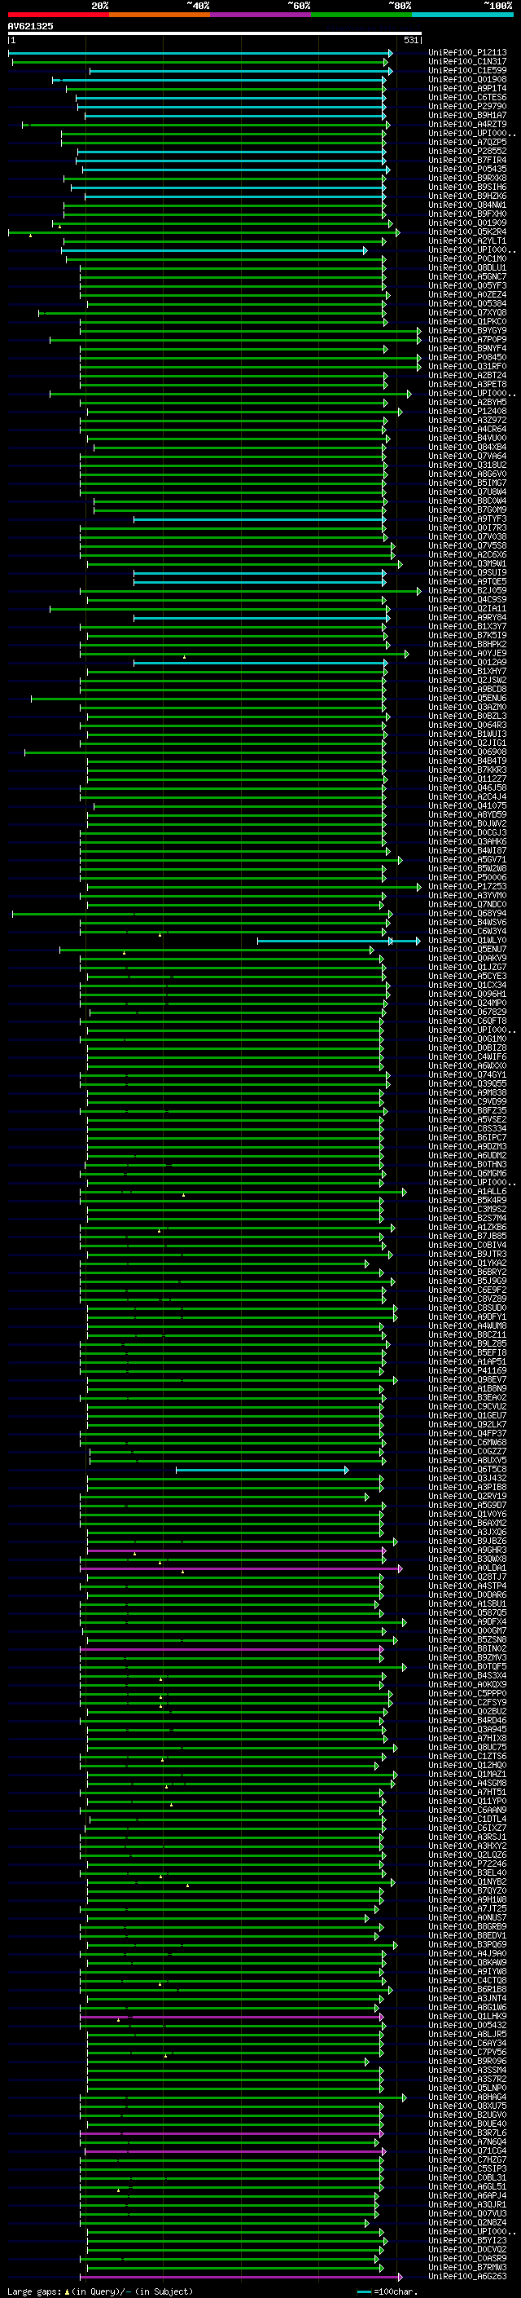Select hit label UniRef100_Q68Y94
This screenshot has height=2298, width=521.
467,914
